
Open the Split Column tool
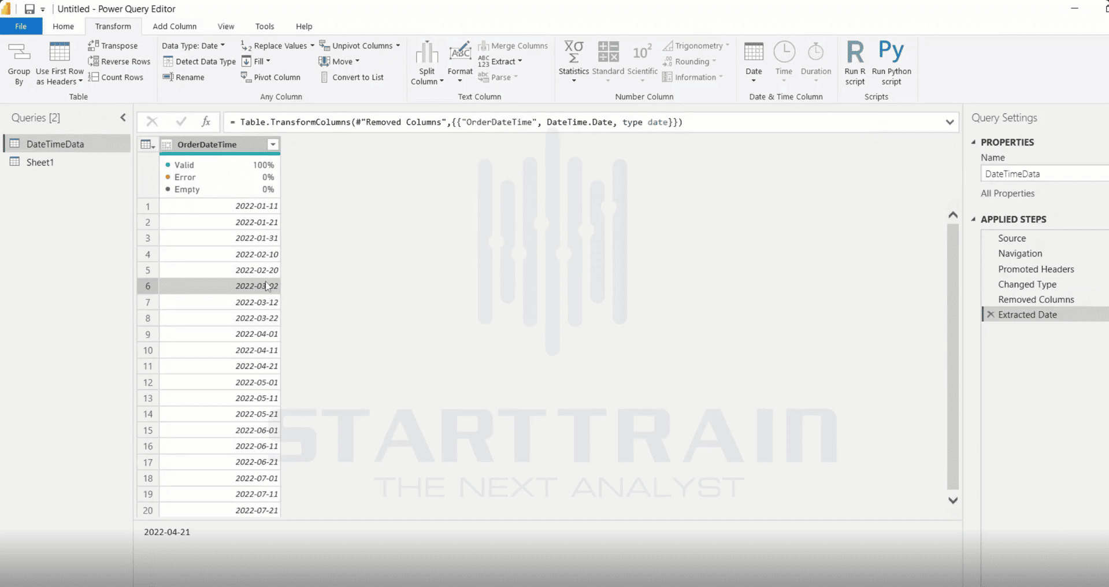[427, 64]
